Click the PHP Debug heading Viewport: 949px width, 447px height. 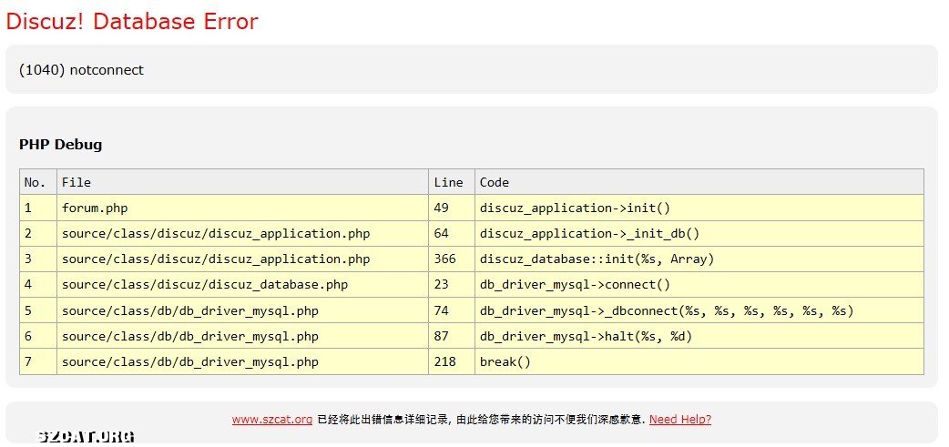pos(60,145)
